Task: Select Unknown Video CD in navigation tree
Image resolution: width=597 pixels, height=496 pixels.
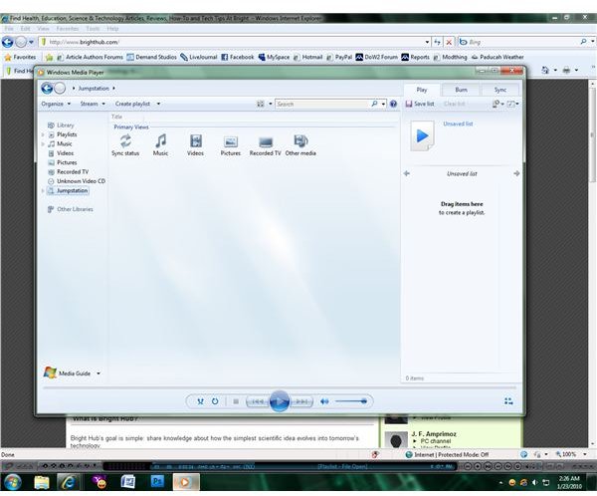Action: pos(81,181)
